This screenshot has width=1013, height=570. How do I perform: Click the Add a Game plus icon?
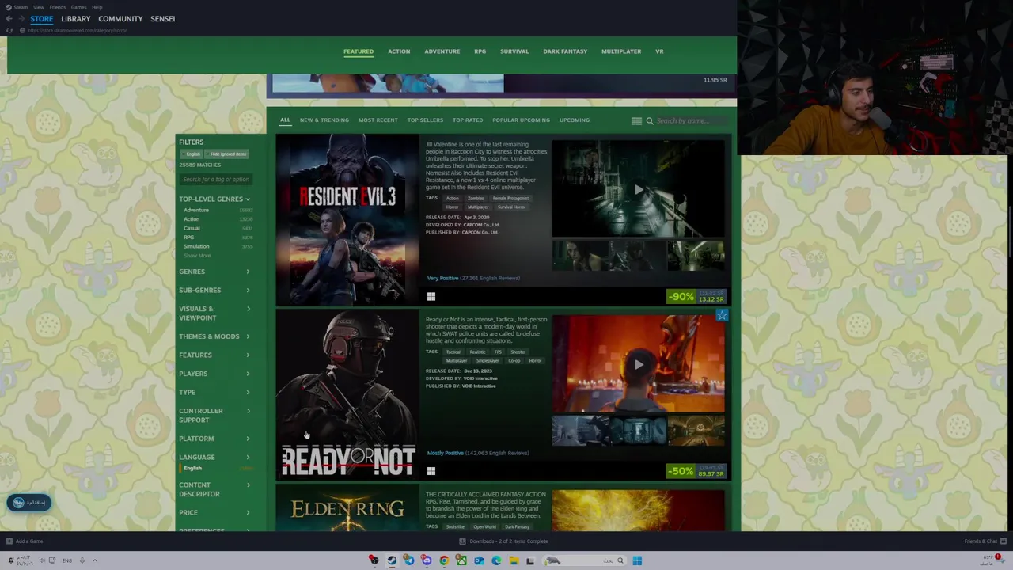click(9, 541)
